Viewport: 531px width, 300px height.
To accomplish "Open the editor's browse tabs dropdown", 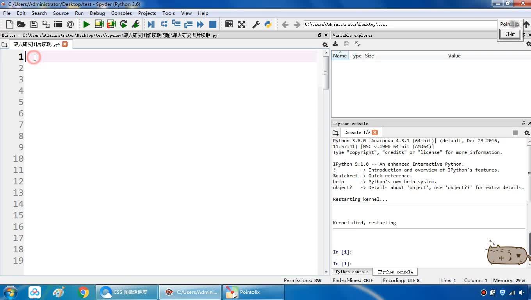I will point(5,45).
